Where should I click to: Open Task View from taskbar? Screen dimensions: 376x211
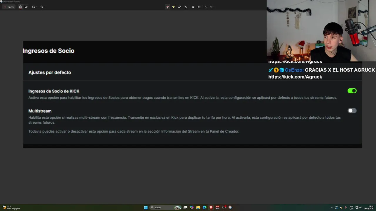185,207
